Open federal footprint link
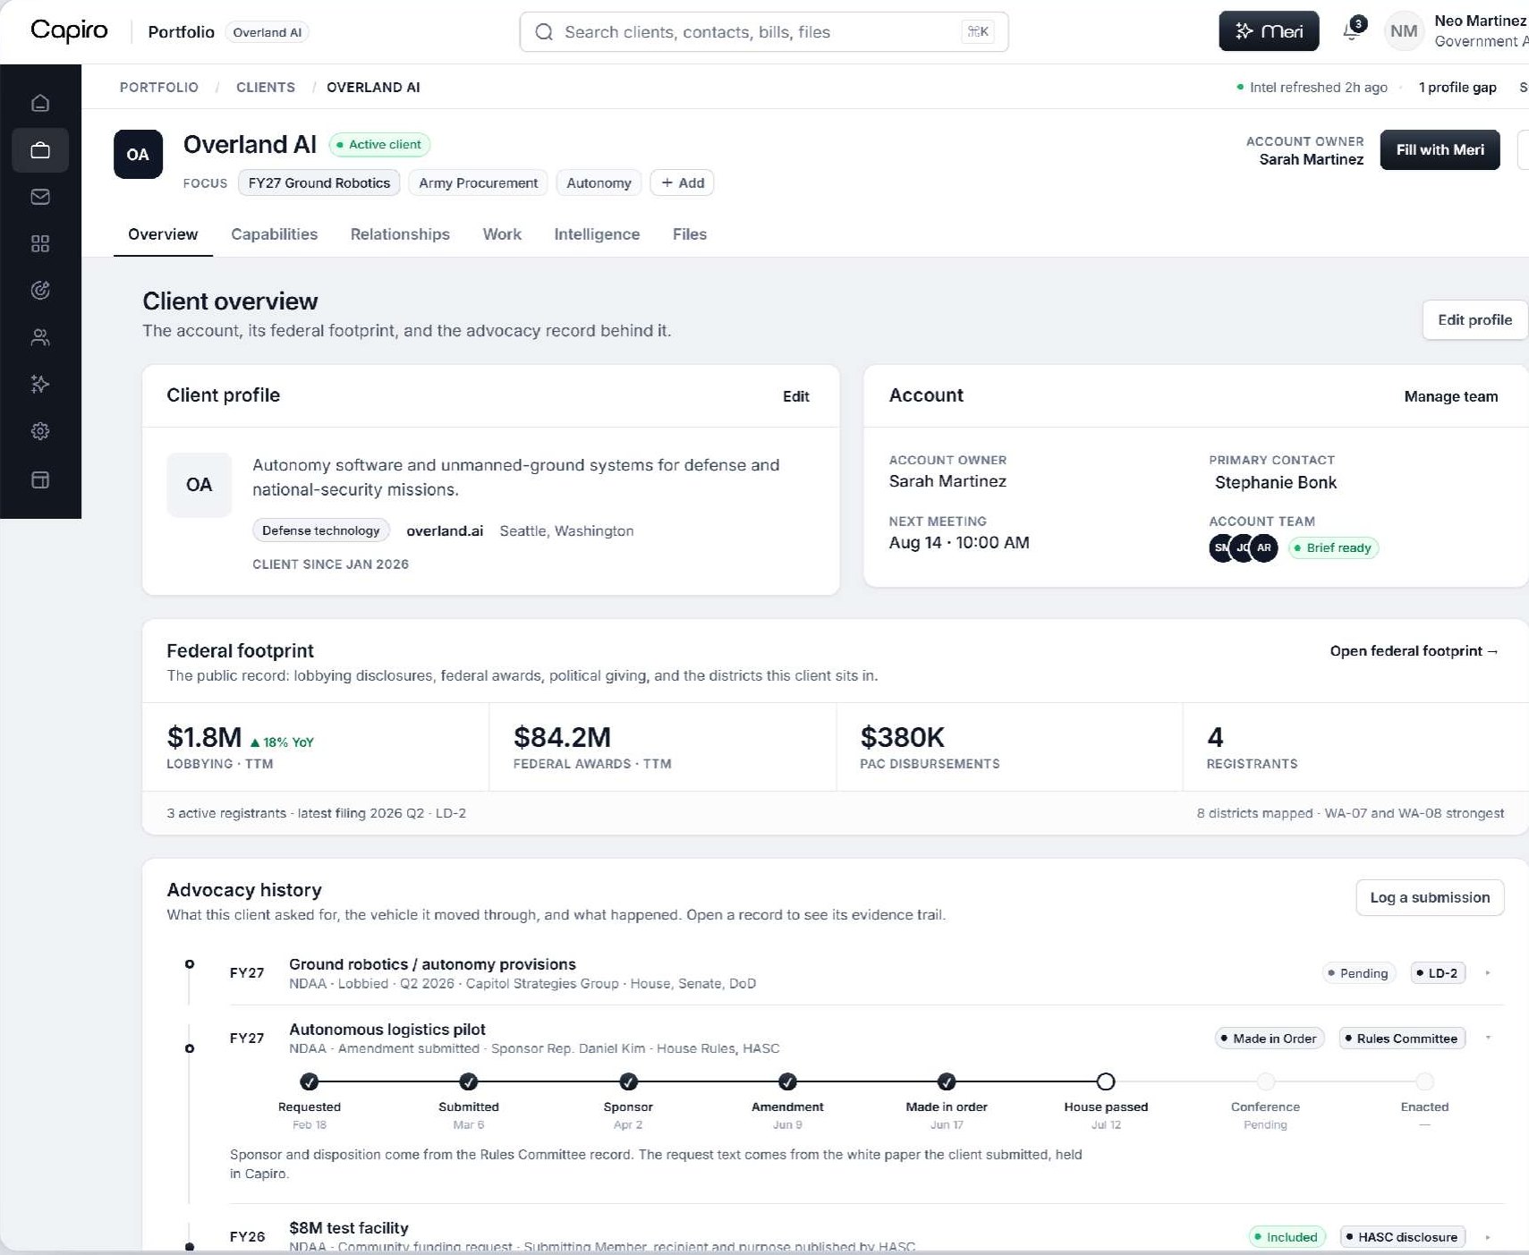This screenshot has width=1529, height=1255. point(1414,651)
